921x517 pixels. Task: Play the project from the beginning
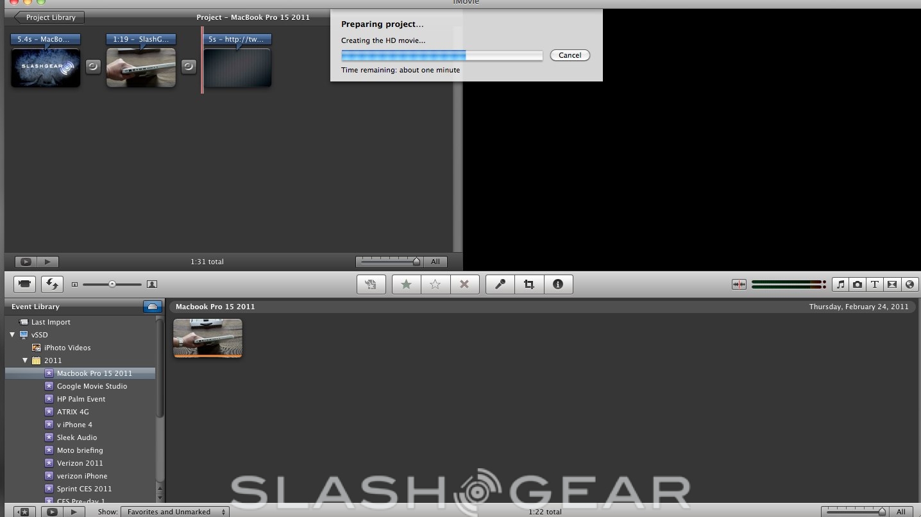pos(47,262)
